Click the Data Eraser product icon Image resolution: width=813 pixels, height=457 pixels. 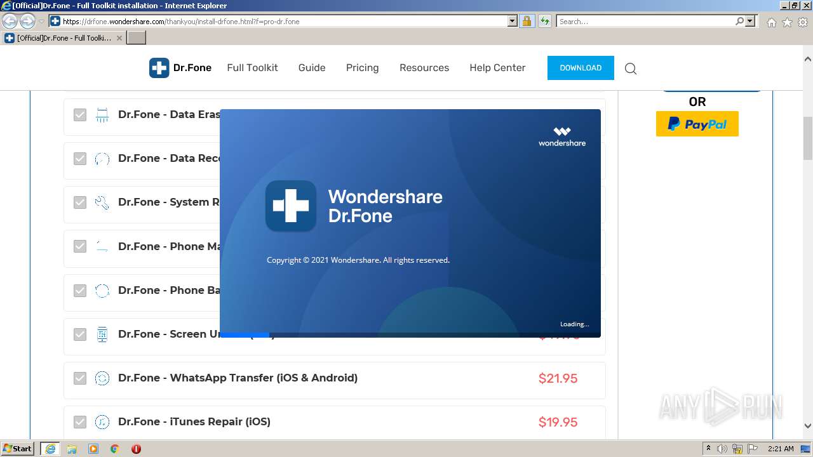pos(102,115)
